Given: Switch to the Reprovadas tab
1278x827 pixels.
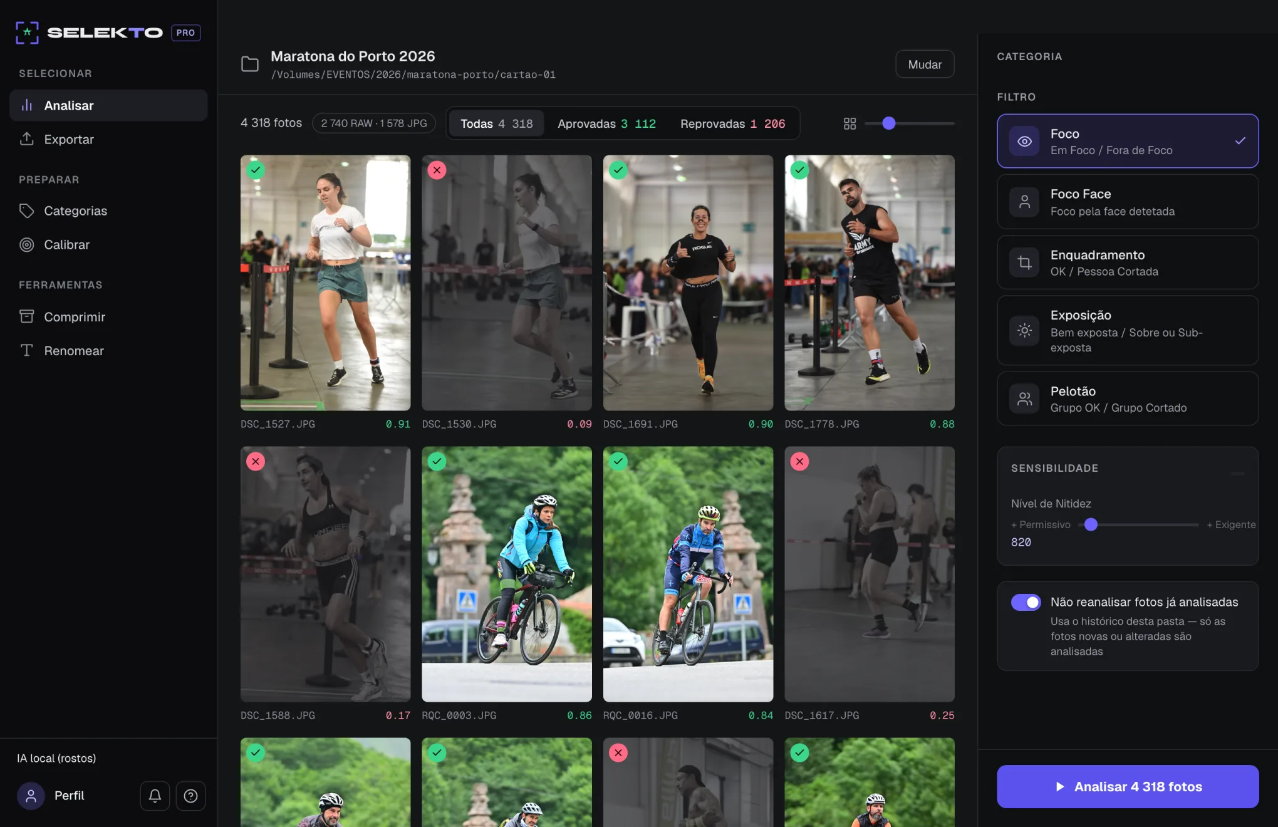Looking at the screenshot, I should coord(732,123).
